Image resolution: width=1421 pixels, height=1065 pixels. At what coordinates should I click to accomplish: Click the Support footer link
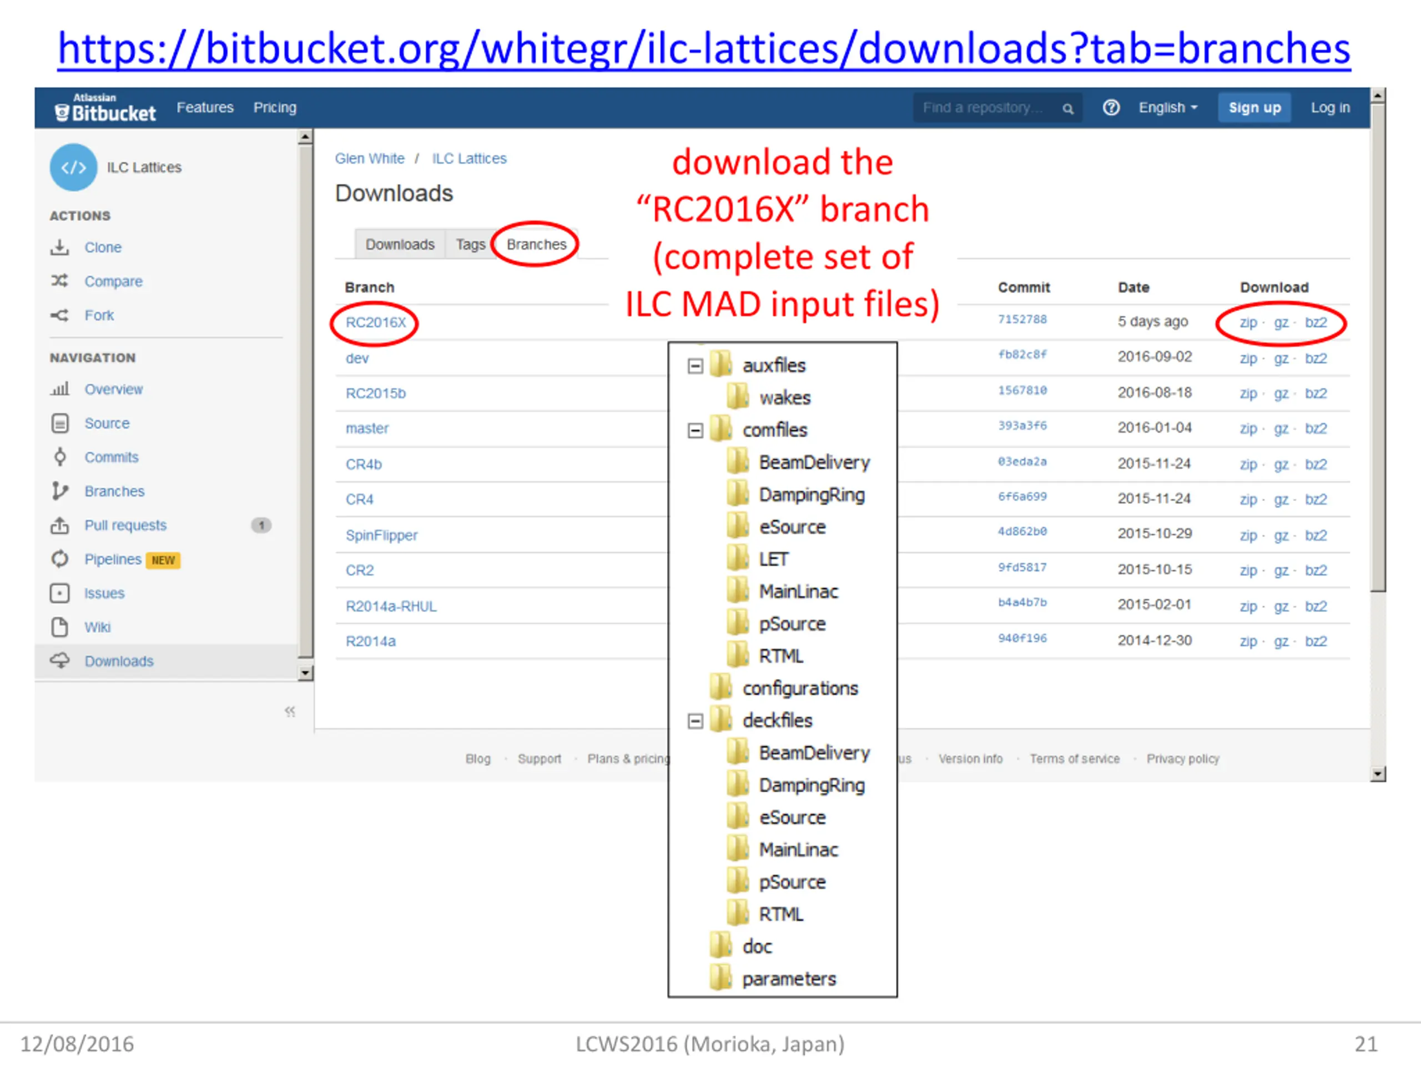click(539, 759)
